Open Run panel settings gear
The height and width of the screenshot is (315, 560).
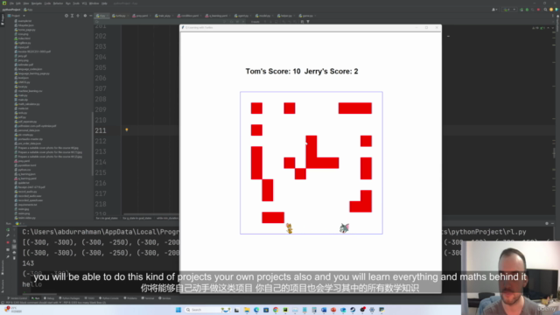(546, 224)
